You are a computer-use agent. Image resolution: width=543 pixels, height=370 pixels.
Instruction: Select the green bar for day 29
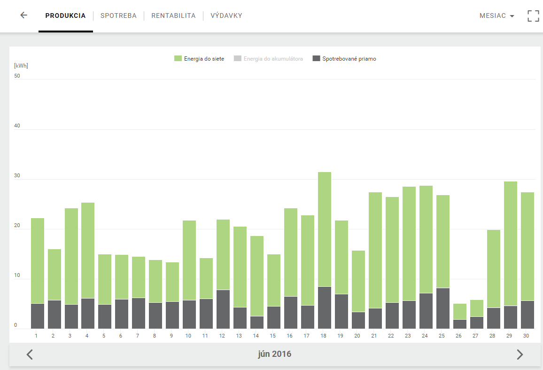(x=511, y=244)
